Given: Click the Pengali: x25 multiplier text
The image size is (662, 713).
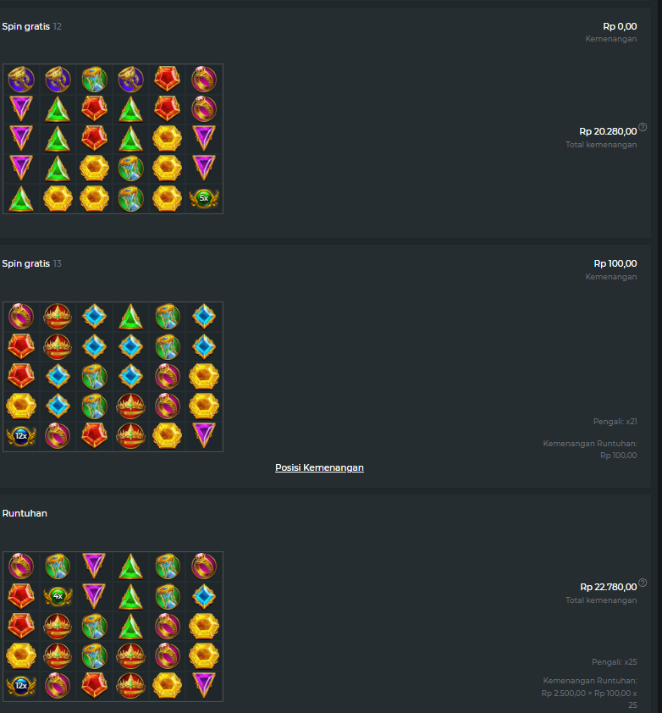Looking at the screenshot, I should [x=615, y=662].
